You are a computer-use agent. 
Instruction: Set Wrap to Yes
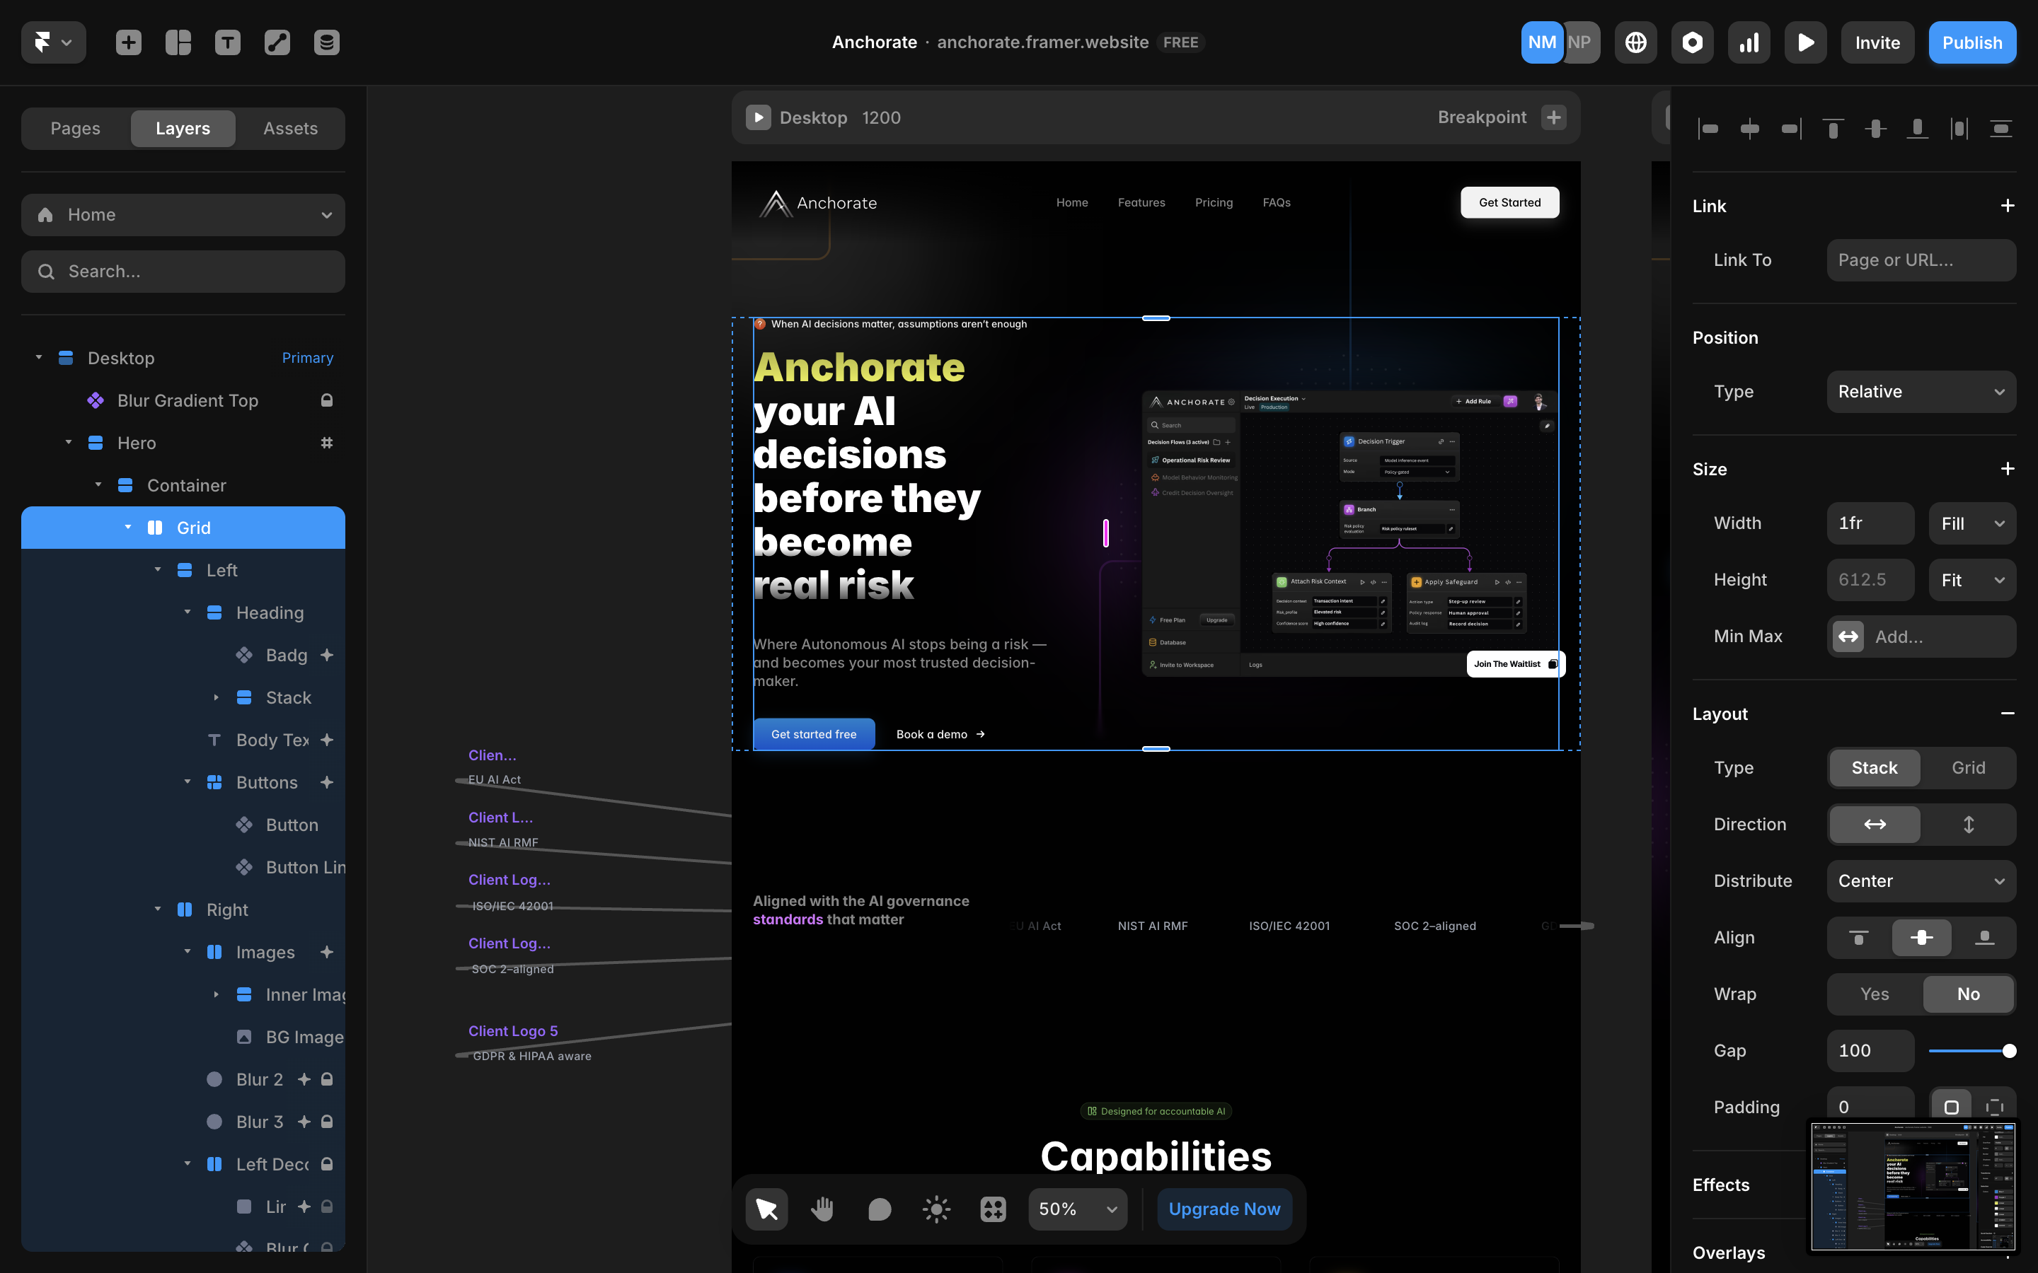pyautogui.click(x=1874, y=994)
